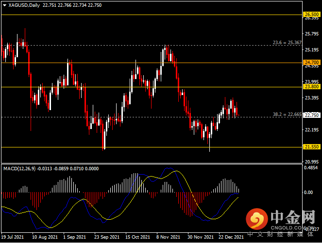Viewport: 322px width, 243px height.
Task: Click the 19 Jul 2021 date label
Action: coord(13,237)
